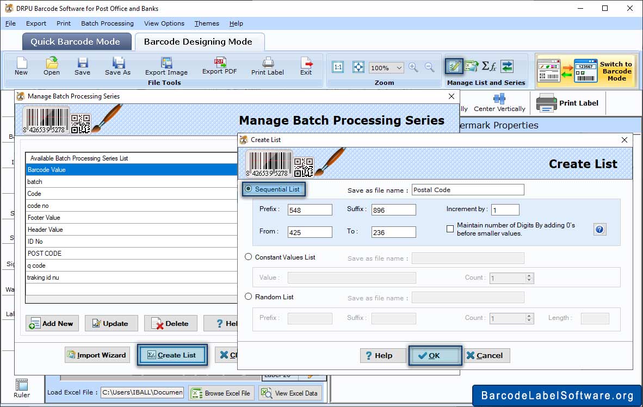Click the Export Image icon

click(x=166, y=66)
